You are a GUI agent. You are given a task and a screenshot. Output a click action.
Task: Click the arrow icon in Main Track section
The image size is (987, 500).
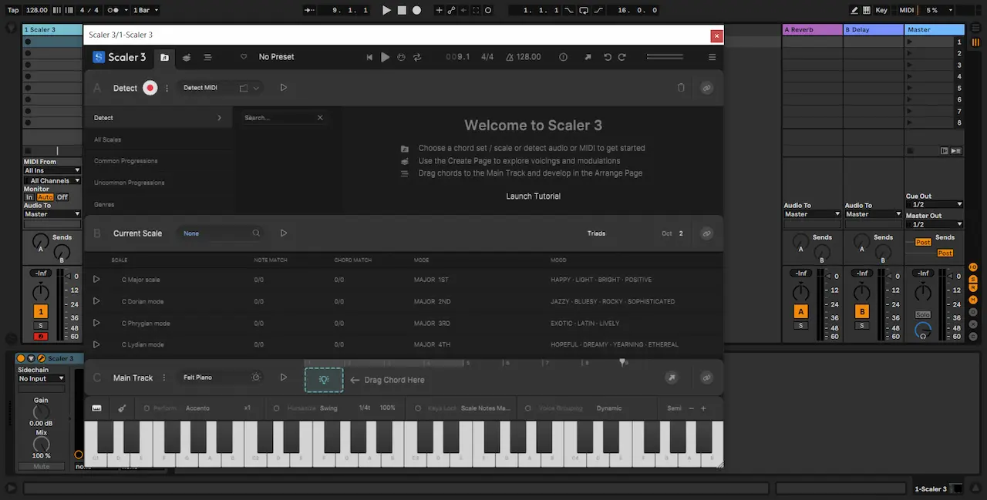(x=672, y=378)
